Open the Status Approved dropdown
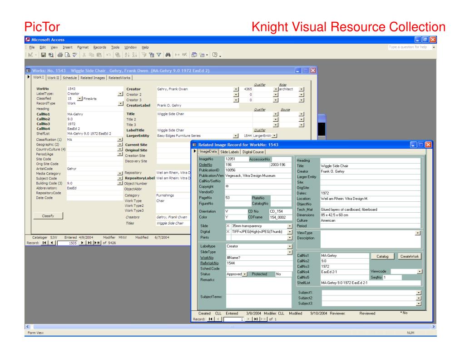 pos(245,274)
